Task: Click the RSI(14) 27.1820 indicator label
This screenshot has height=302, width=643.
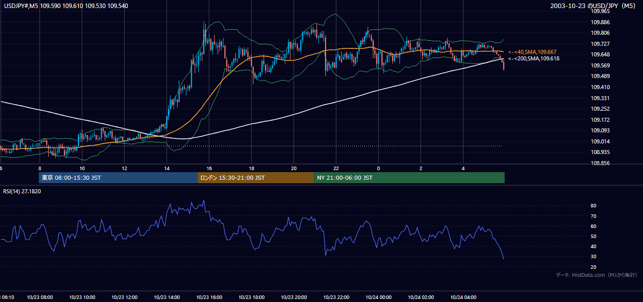Action: (x=22, y=191)
